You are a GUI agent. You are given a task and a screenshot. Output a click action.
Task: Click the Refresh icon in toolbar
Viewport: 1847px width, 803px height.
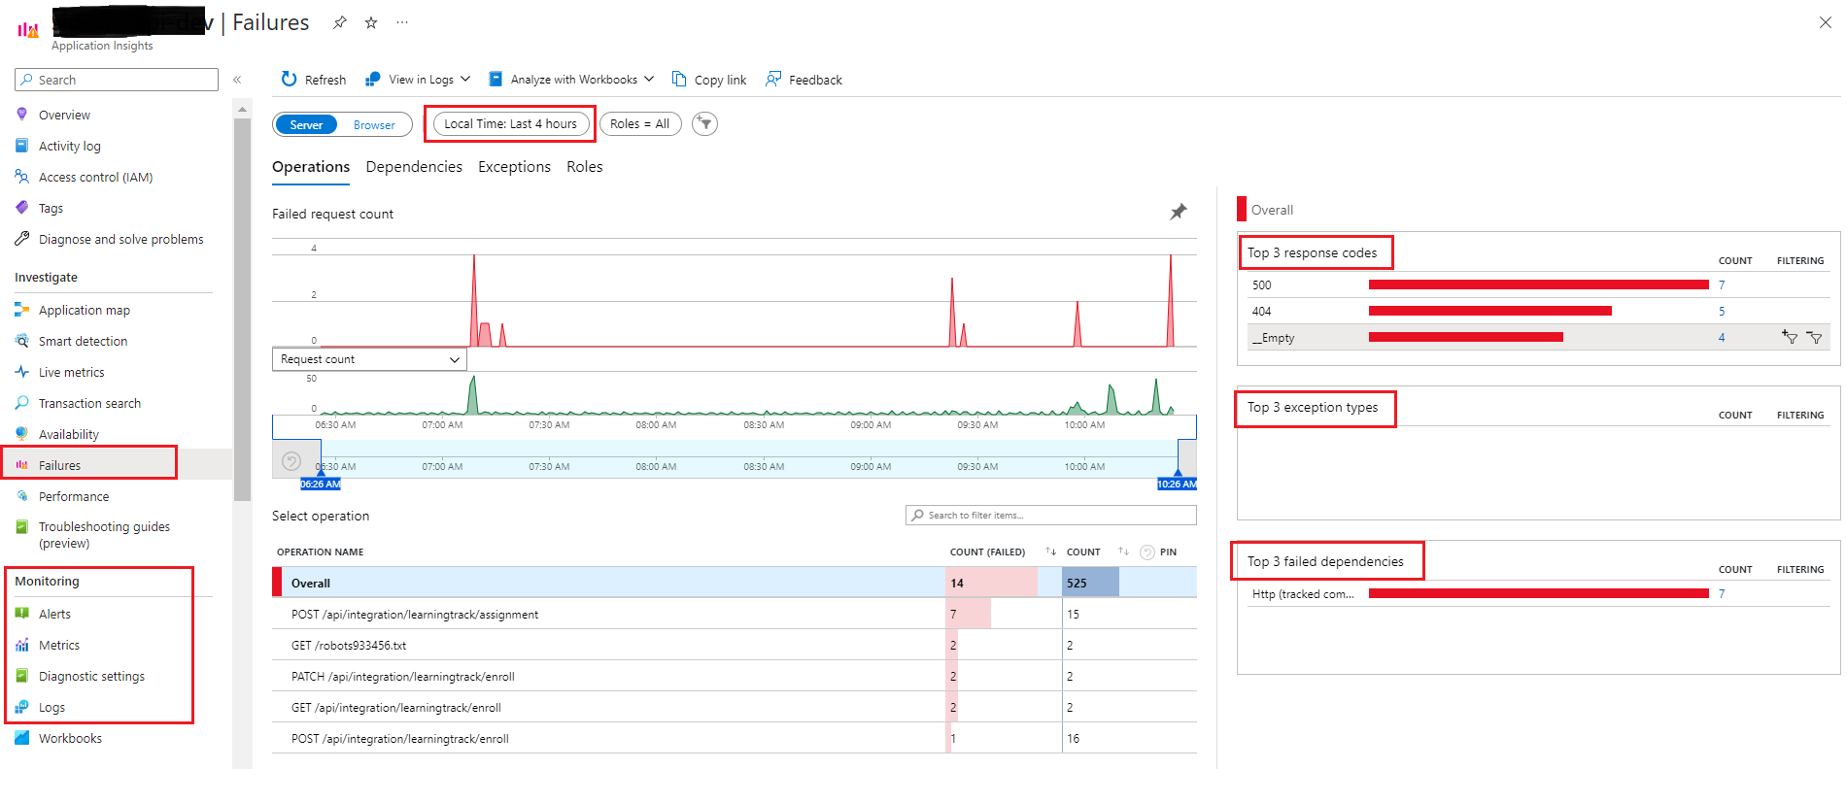(289, 80)
